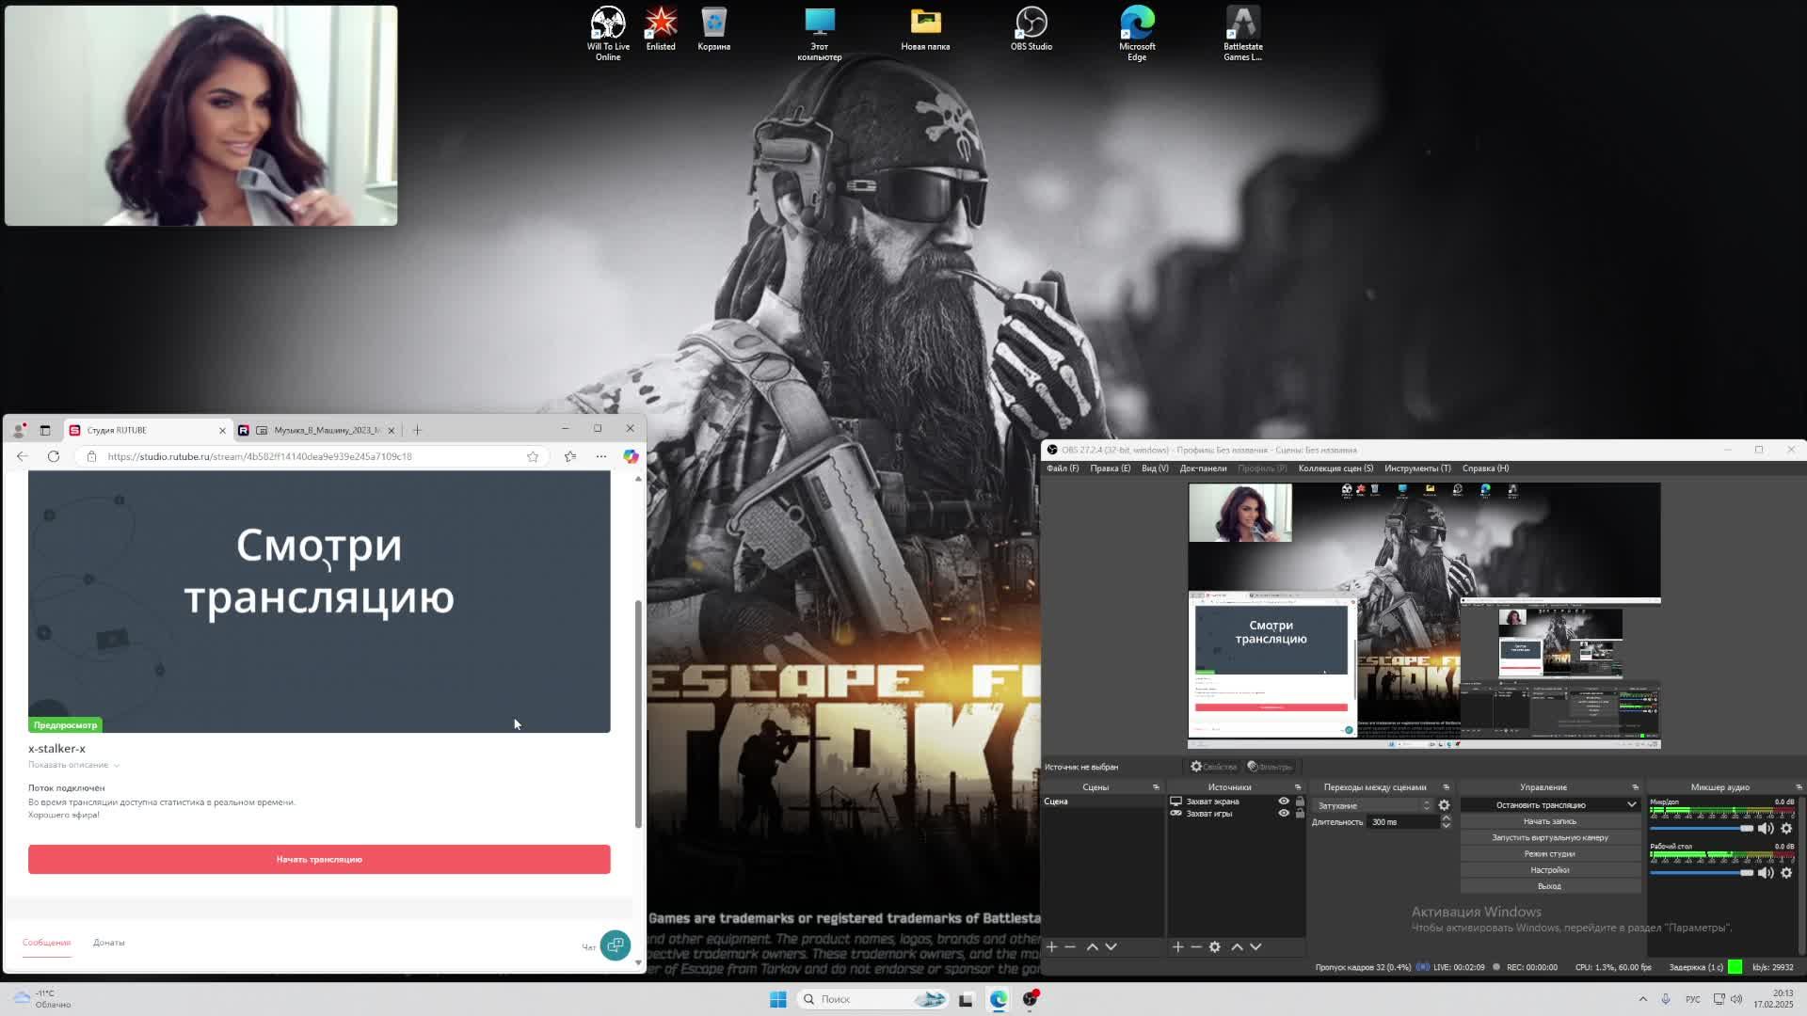Toggle visibility of Захват игры source
This screenshot has width=1807, height=1016.
1284,814
